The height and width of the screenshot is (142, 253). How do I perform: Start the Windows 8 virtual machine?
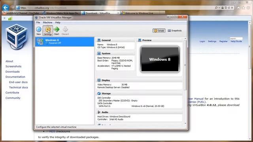click(x=57, y=31)
